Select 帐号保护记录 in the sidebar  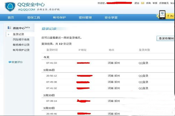point(21,50)
